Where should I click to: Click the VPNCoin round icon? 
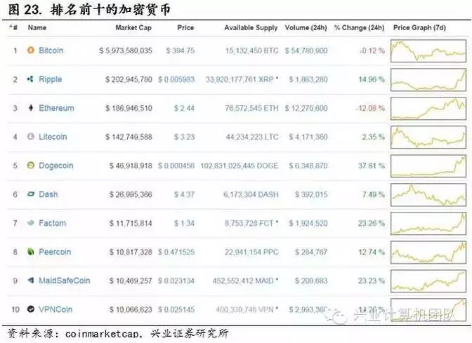coord(31,309)
